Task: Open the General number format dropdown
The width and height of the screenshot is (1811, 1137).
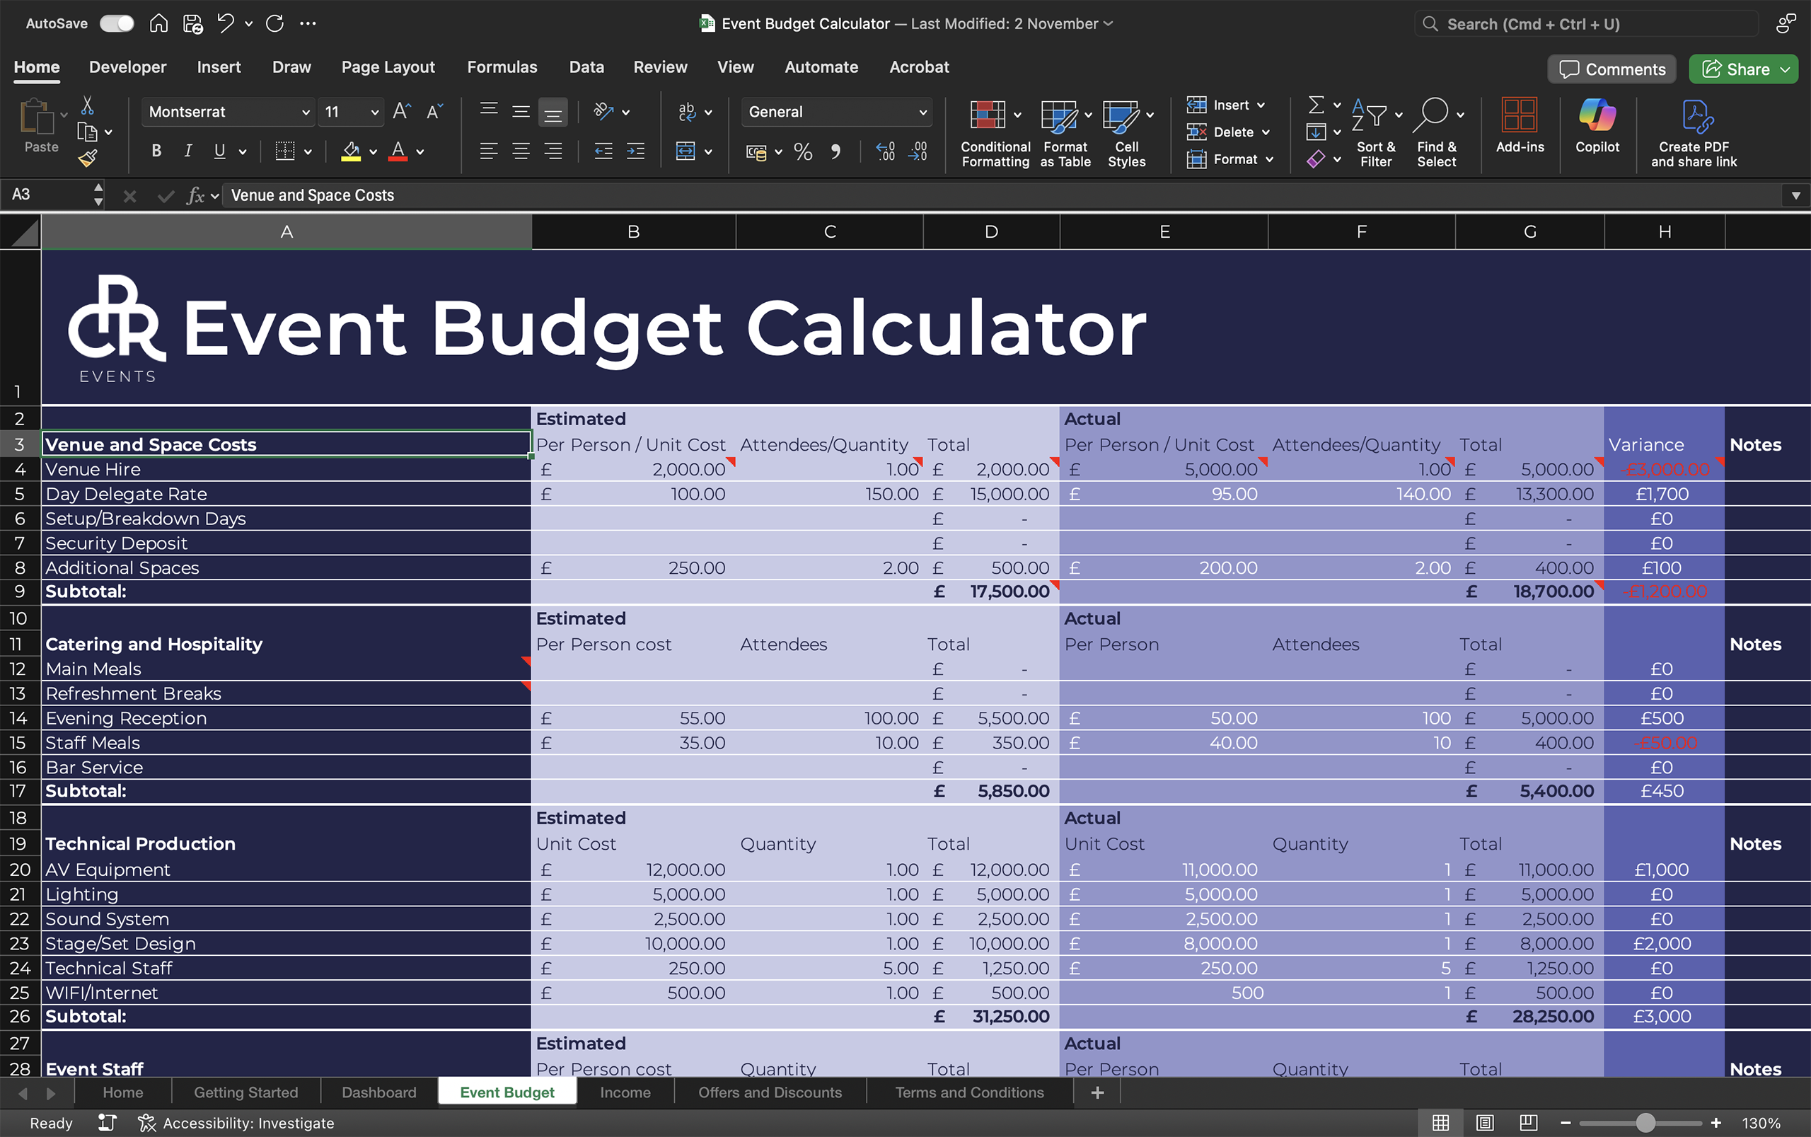Action: point(922,112)
